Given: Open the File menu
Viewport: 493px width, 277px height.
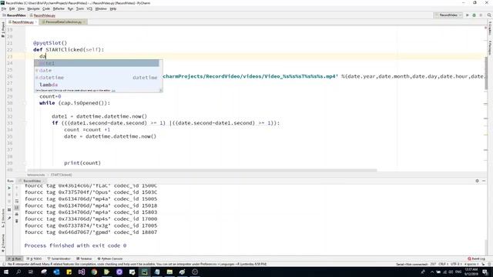Looking at the screenshot, I should pyautogui.click(x=4, y=8).
